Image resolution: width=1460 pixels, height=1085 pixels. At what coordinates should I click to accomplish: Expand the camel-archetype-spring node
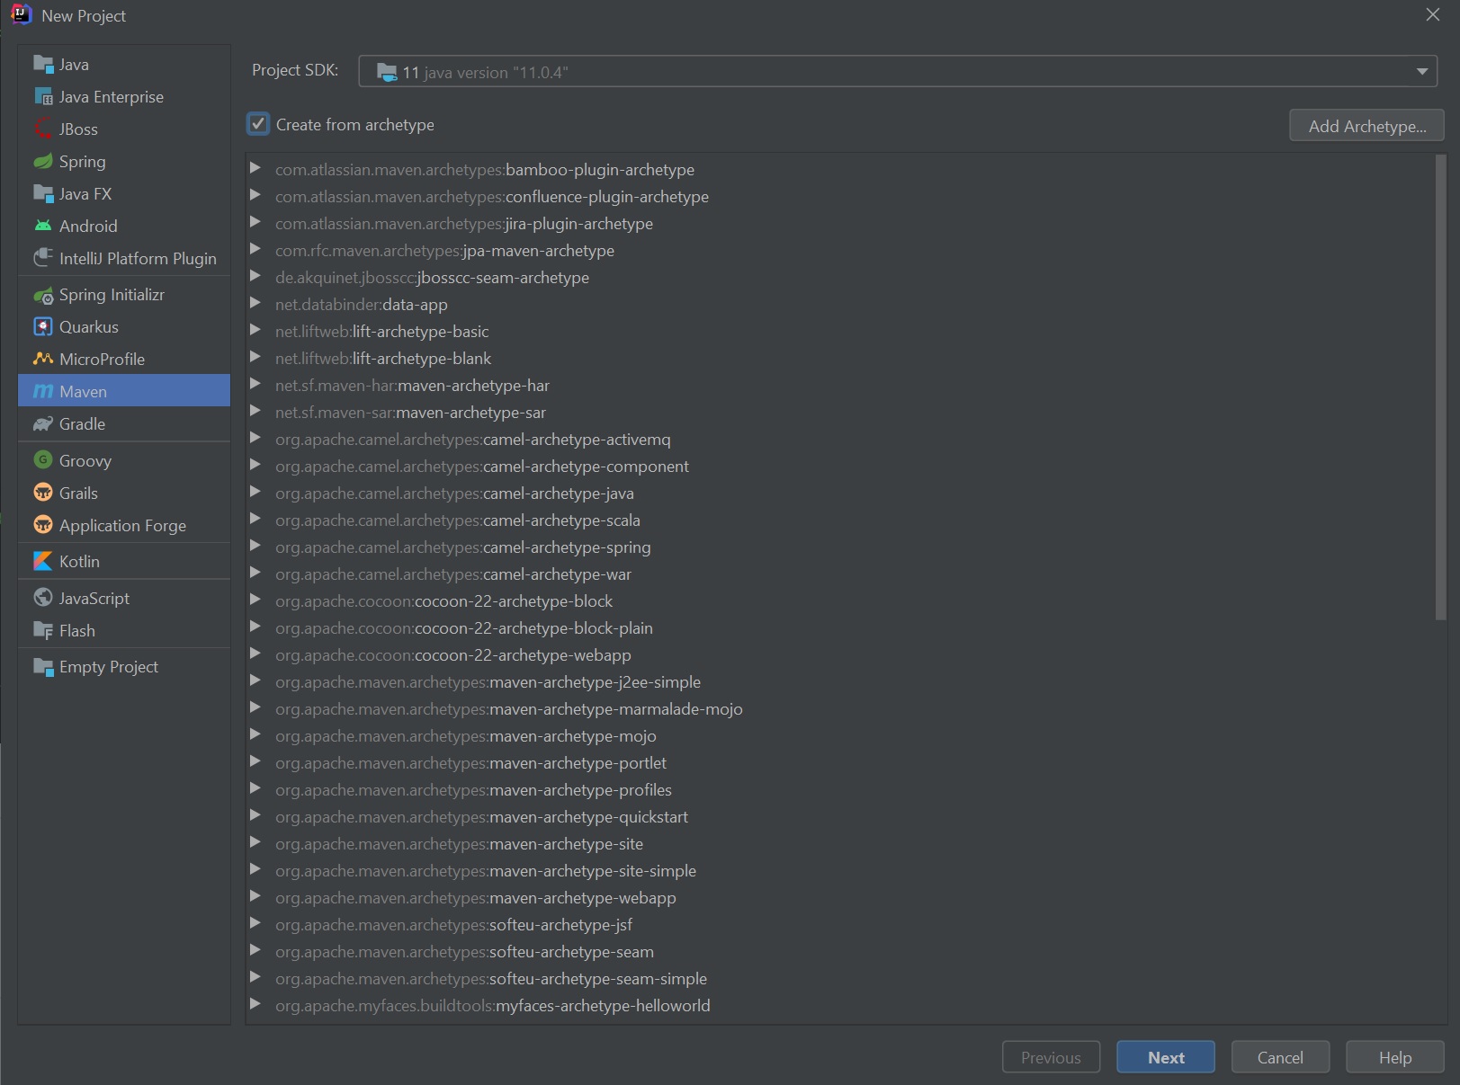[x=255, y=547]
